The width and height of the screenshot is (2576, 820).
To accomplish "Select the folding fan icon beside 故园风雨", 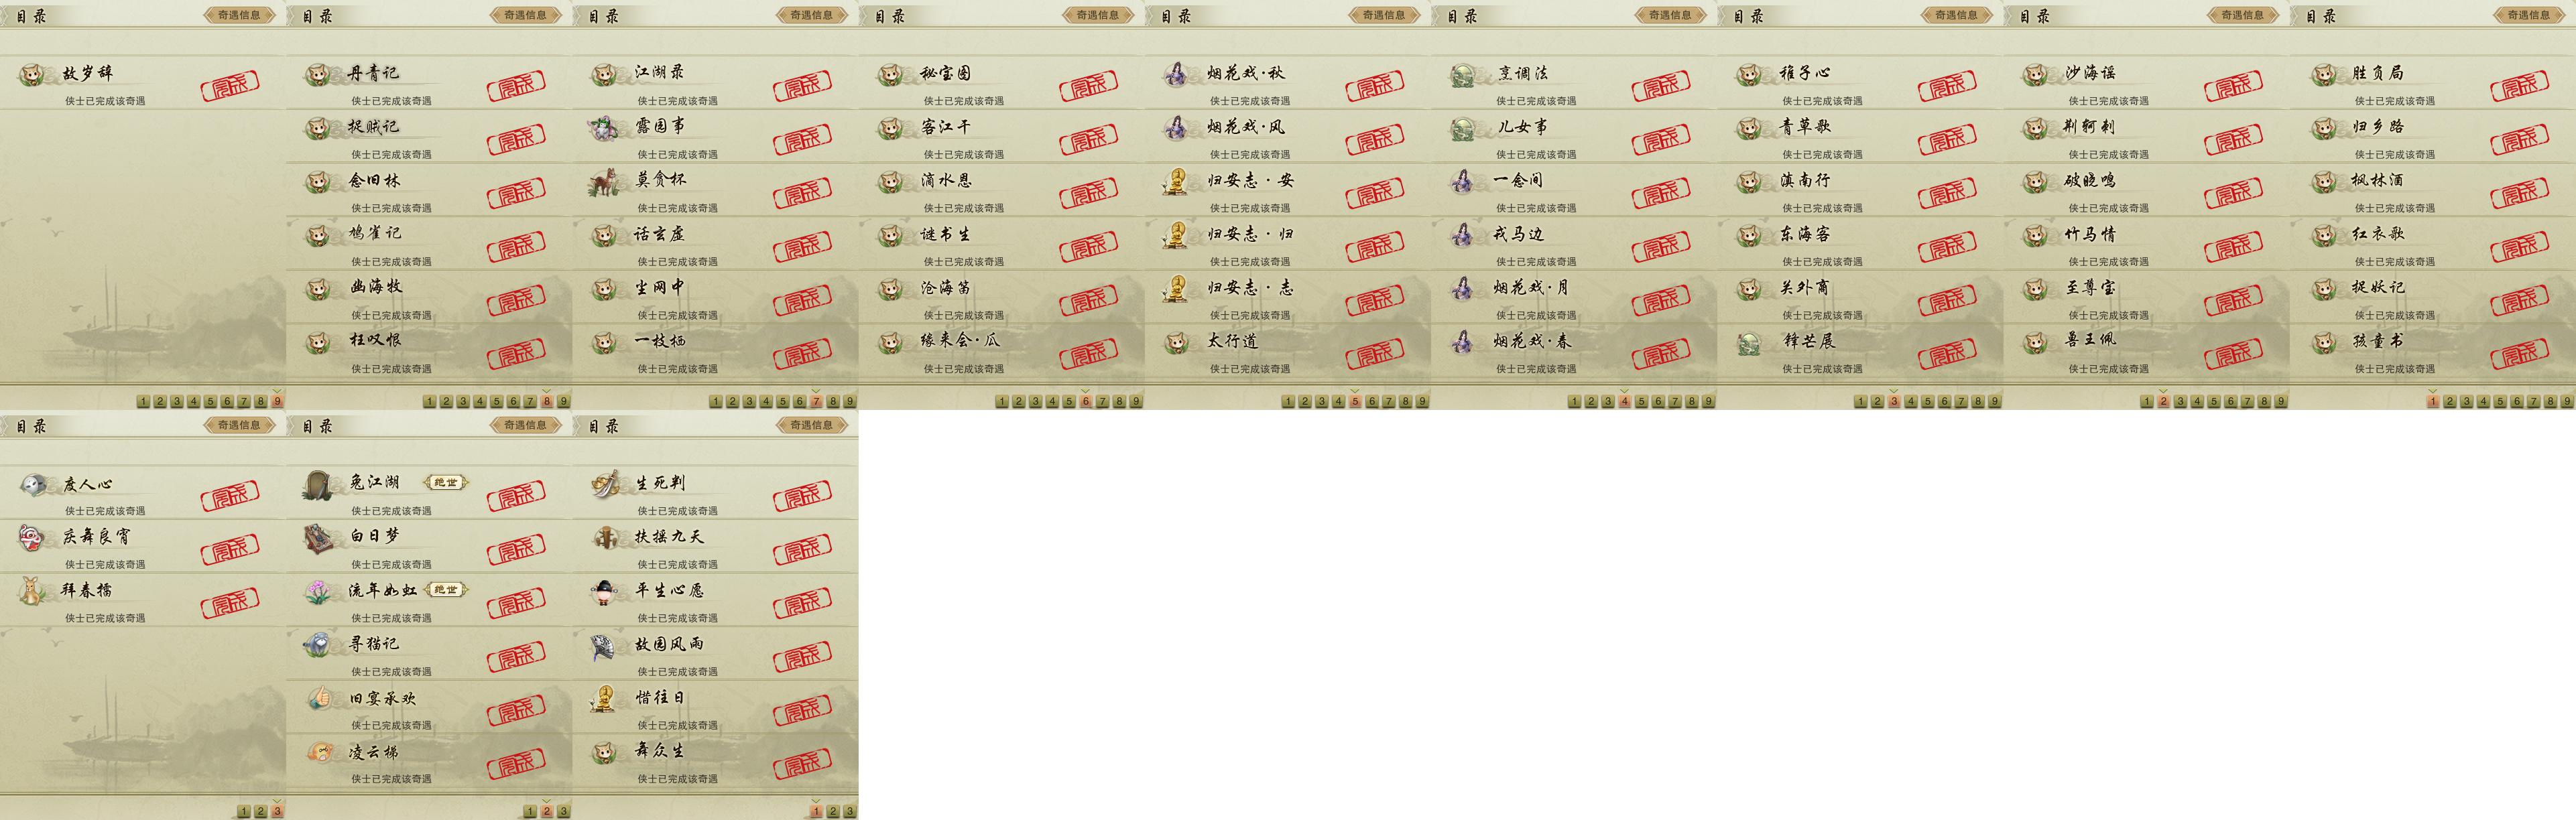I will (604, 645).
